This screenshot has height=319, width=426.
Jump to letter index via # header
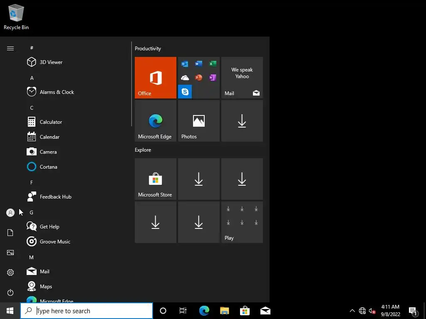(32, 48)
